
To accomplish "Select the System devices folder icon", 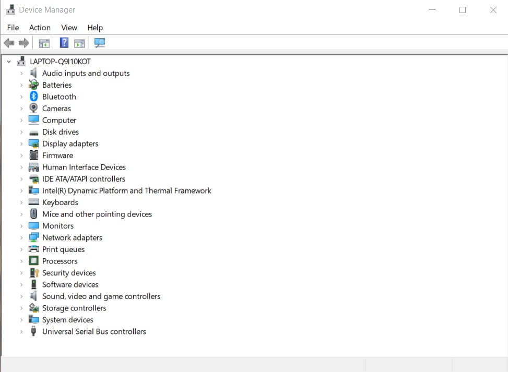I will click(x=34, y=319).
